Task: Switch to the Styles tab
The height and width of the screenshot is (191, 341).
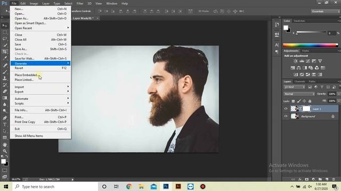Action: point(305,51)
